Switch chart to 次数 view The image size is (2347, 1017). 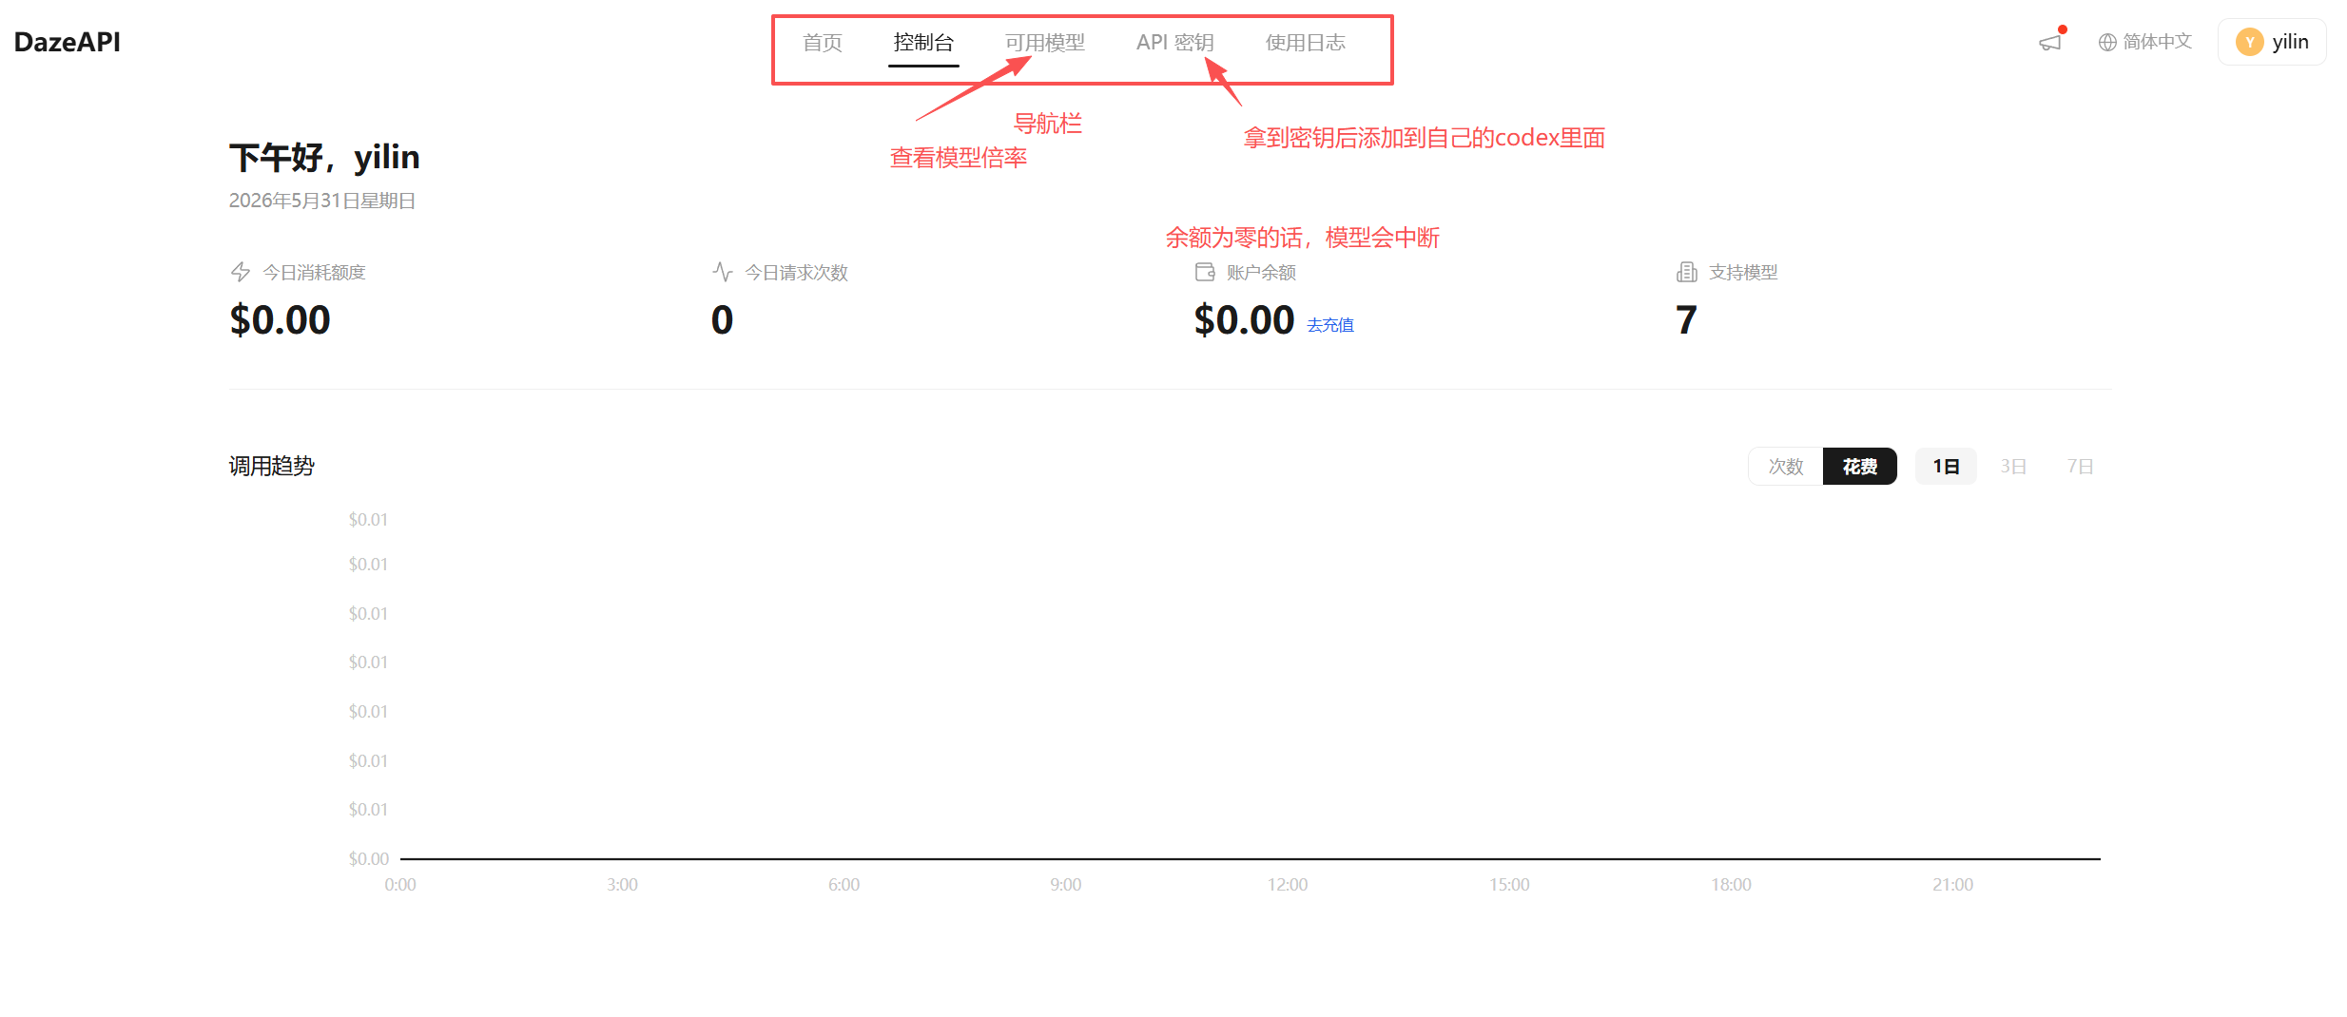pos(1786,467)
